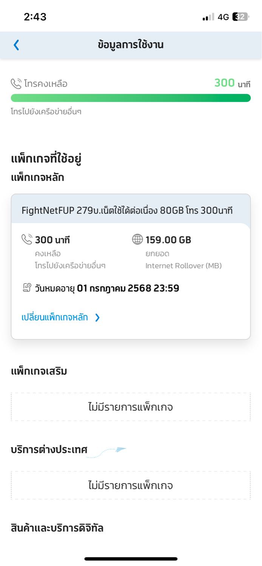262x566 pixels.
Task: Tap the green remaining call minutes bar
Action: pos(131,98)
